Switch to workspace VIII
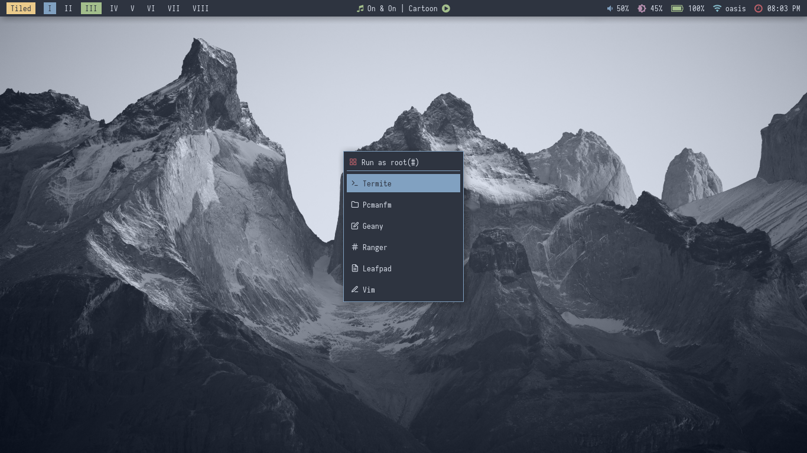Viewport: 807px width, 453px height. [200, 8]
